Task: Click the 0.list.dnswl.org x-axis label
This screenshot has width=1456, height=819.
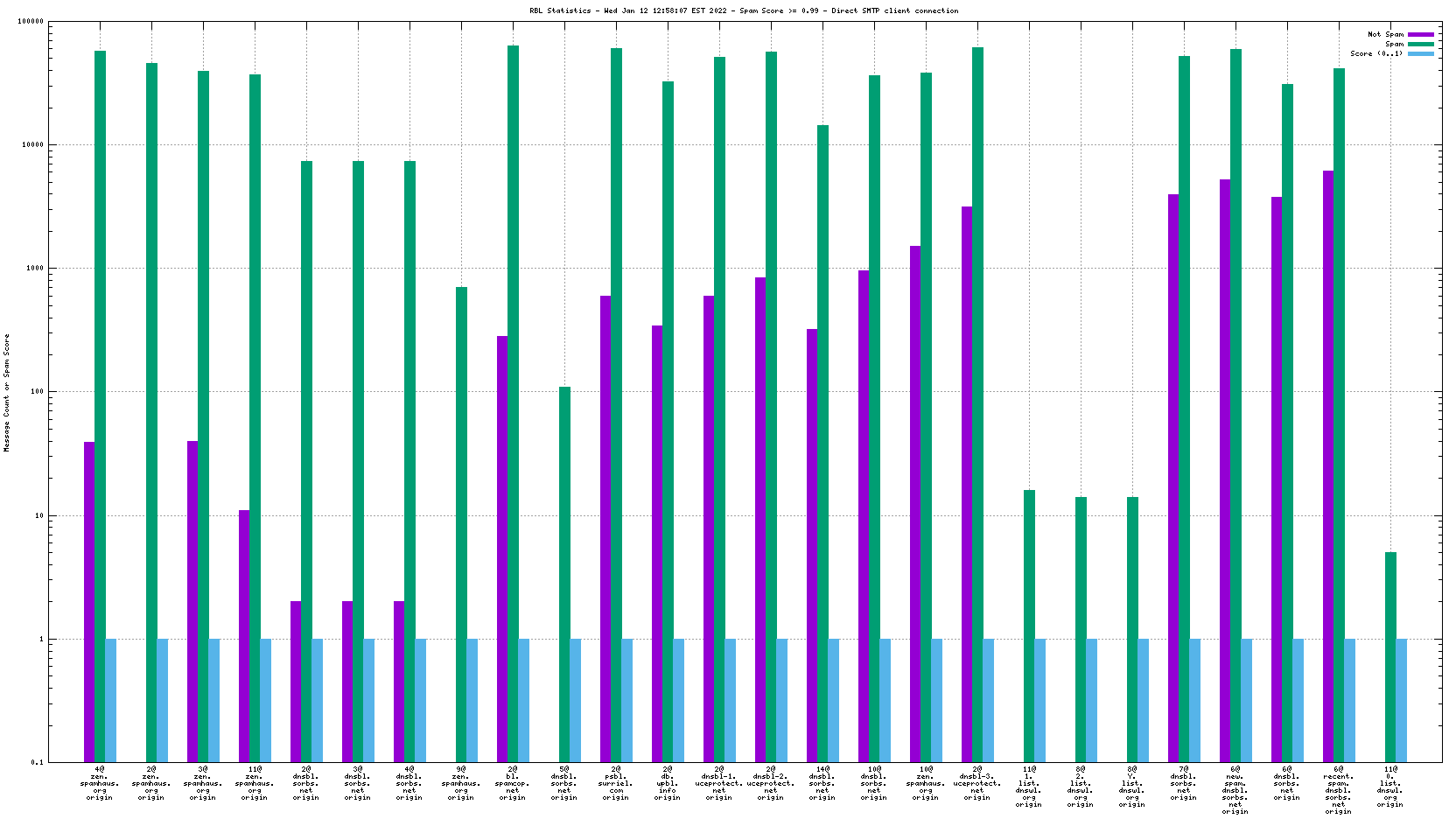Action: tap(1389, 787)
